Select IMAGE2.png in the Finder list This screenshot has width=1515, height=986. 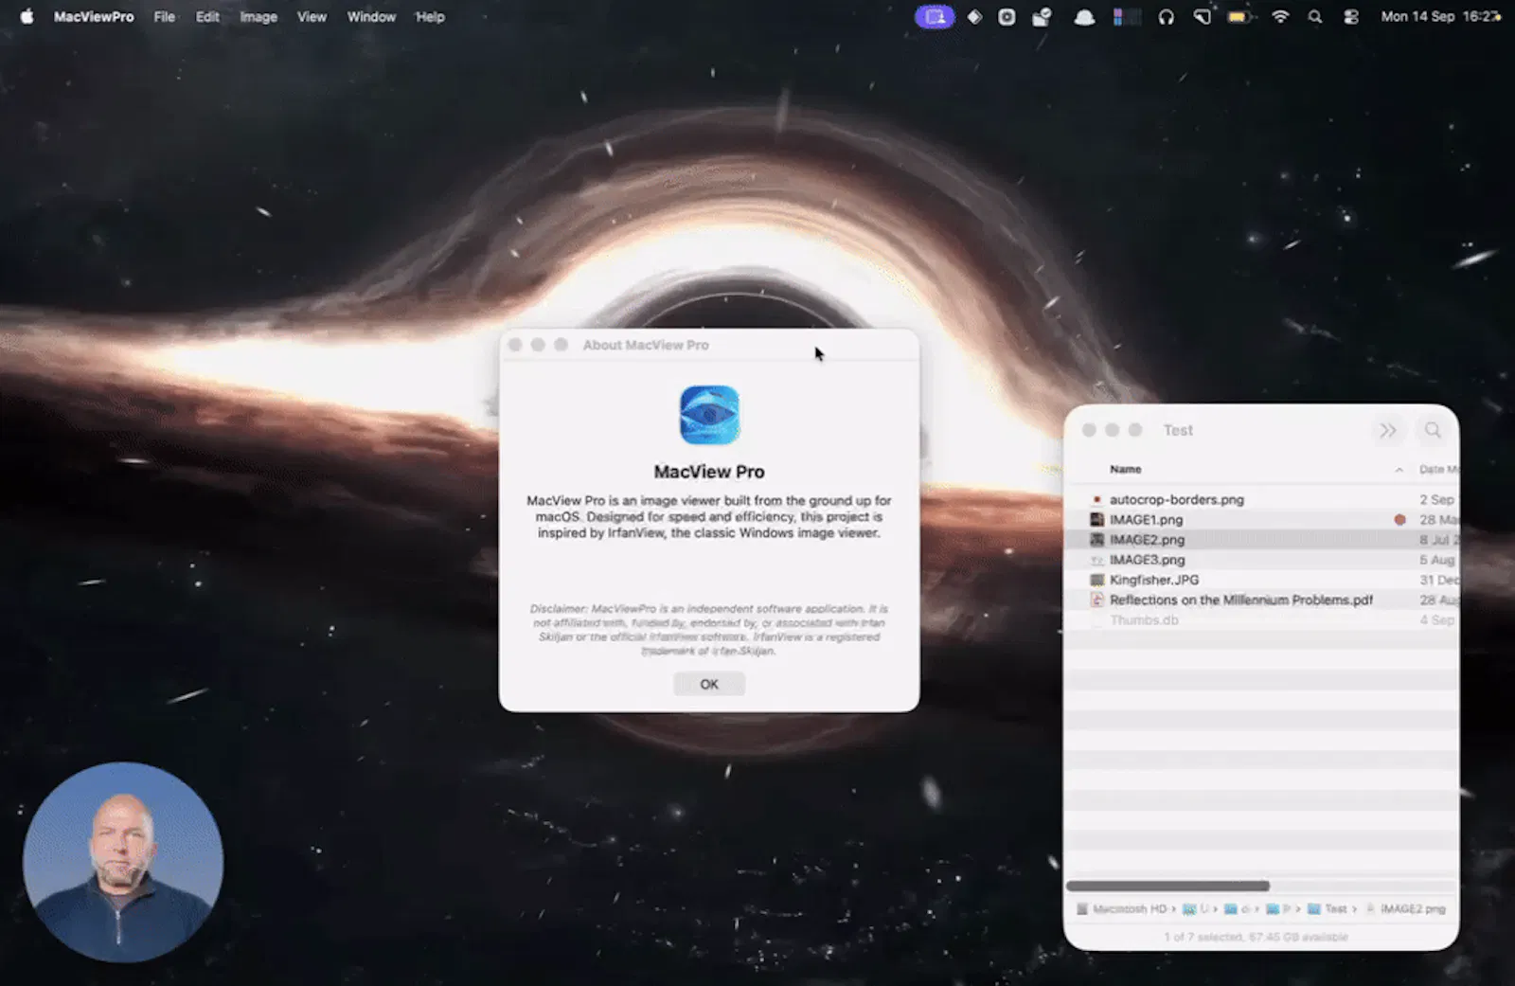1261,539
